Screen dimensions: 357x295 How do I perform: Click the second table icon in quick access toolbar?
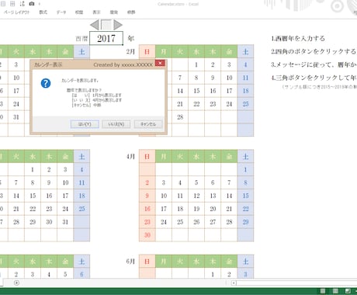coord(12,4)
